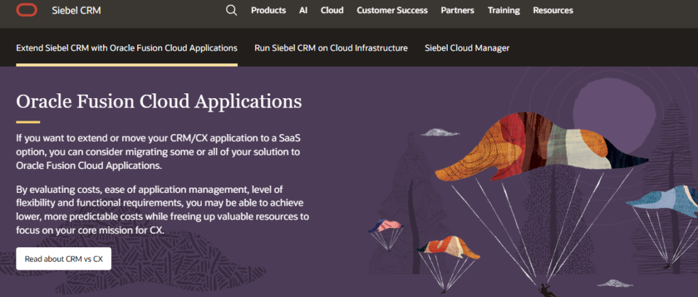698x297 pixels.
Task: Open the Customer Success menu
Action: (x=392, y=10)
